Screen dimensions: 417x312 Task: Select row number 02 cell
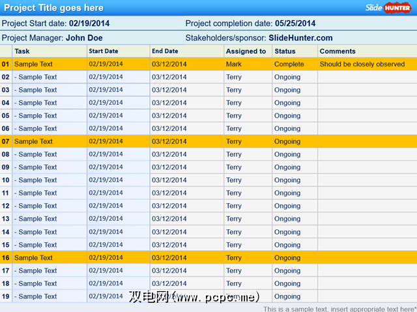6,77
